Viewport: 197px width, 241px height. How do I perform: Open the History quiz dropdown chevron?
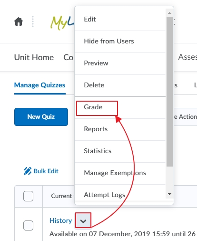[83, 221]
